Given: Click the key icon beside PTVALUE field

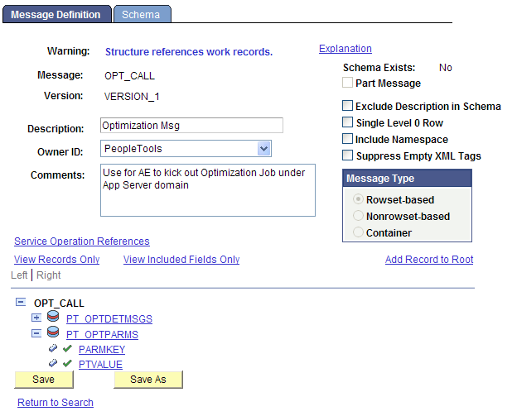Looking at the screenshot, I should click(53, 363).
